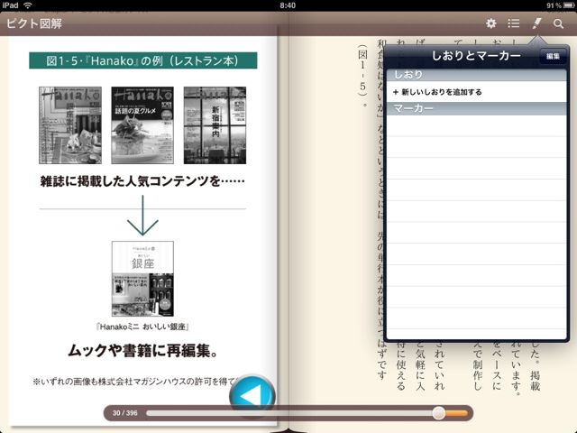Add a new bookmark via 新しいしおりを追加する
577x433 pixels.
[476, 92]
